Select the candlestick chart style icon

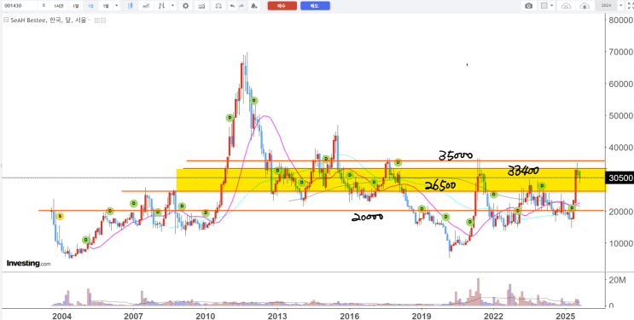(x=130, y=6)
